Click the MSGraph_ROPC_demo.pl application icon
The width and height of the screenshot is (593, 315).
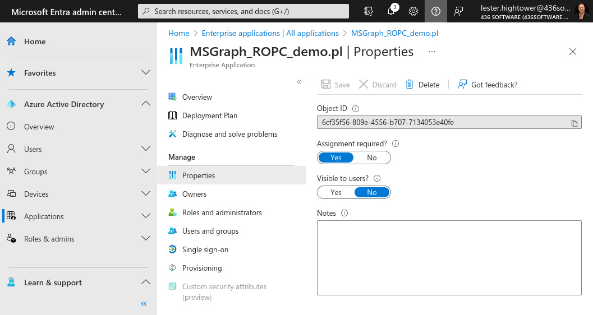tap(176, 56)
